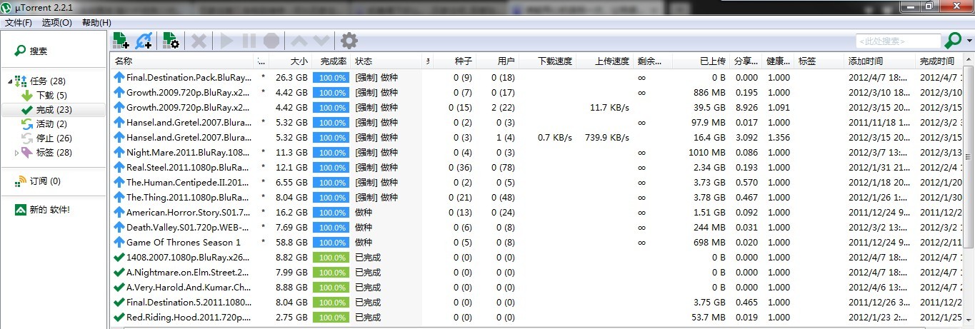The image size is (975, 329).
Task: Sort by the 下载速度 column header
Action: [547, 61]
